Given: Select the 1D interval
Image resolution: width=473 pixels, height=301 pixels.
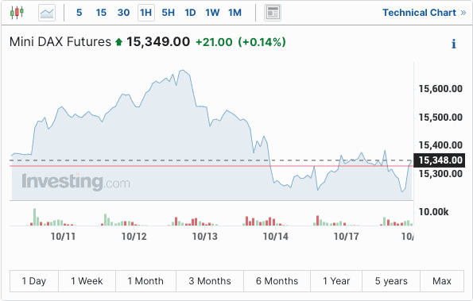Looking at the screenshot, I should point(190,13).
